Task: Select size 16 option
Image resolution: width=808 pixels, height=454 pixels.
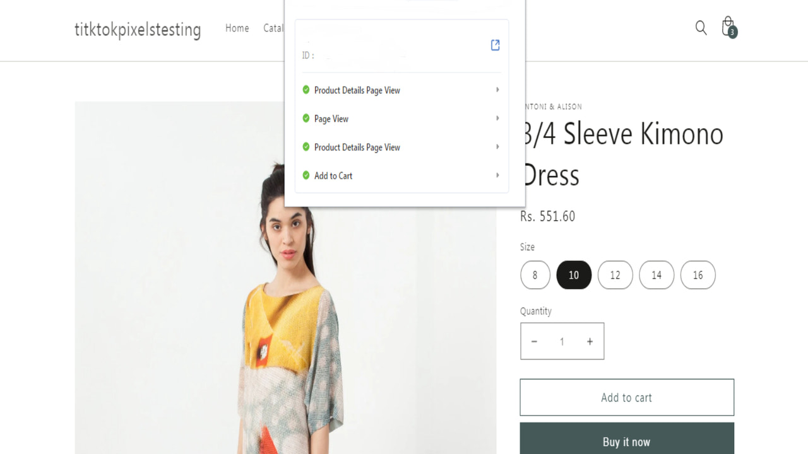Action: [698, 275]
